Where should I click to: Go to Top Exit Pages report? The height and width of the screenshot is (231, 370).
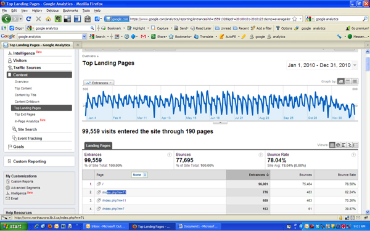coord(25,115)
